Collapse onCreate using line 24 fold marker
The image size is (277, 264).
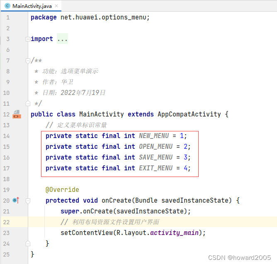28,244
